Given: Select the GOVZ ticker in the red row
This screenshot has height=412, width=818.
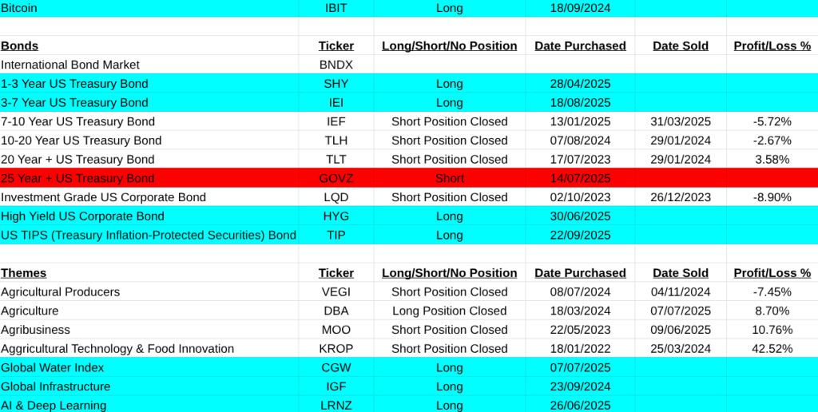Looking at the screenshot, I should tap(336, 178).
